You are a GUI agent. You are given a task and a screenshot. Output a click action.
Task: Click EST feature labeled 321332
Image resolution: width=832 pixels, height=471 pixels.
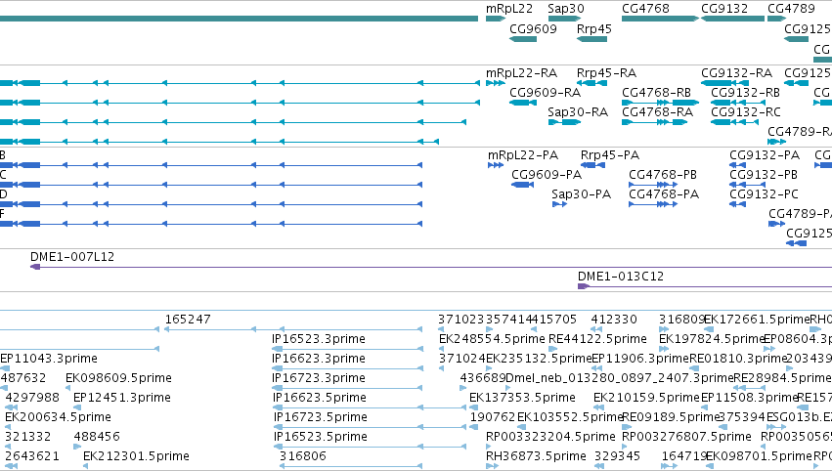click(x=28, y=437)
